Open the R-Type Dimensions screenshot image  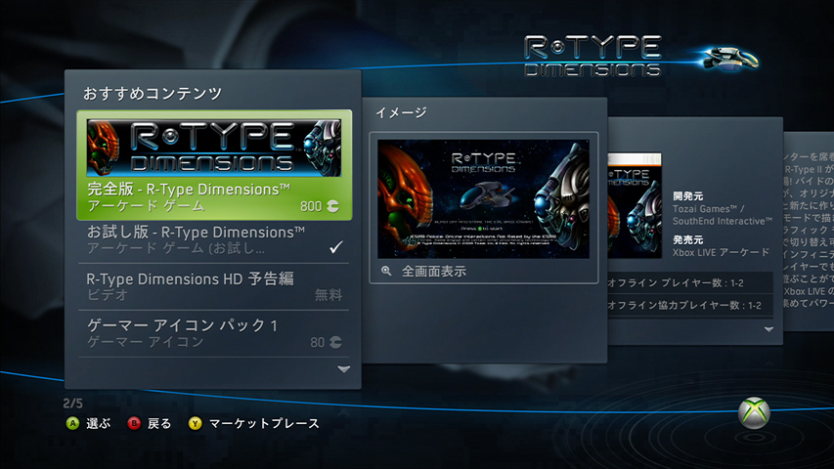[x=484, y=199]
